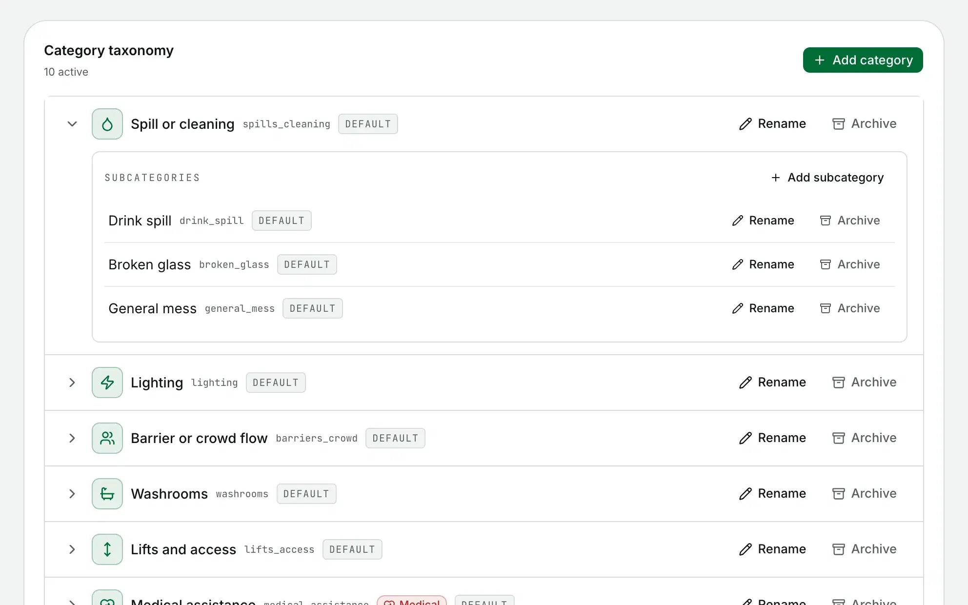Screen dimensions: 968x605
Task: Click the spills_cleaning slug text
Action: coord(286,124)
